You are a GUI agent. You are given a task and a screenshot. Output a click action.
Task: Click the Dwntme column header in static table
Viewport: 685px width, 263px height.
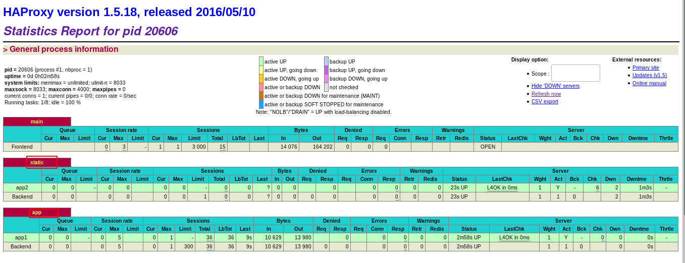pyautogui.click(x=637, y=179)
